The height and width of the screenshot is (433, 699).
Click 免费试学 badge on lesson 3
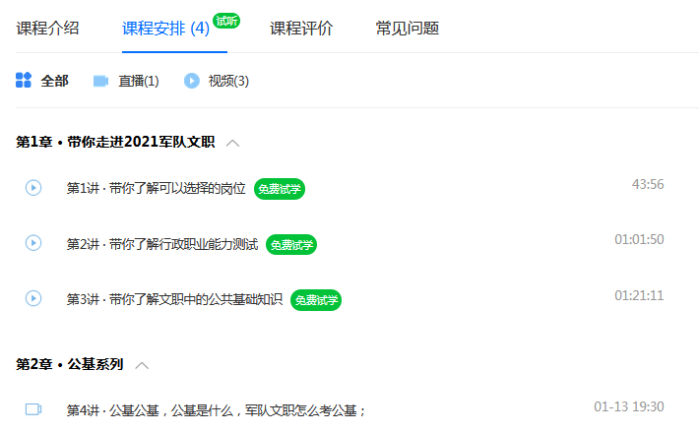click(x=316, y=300)
